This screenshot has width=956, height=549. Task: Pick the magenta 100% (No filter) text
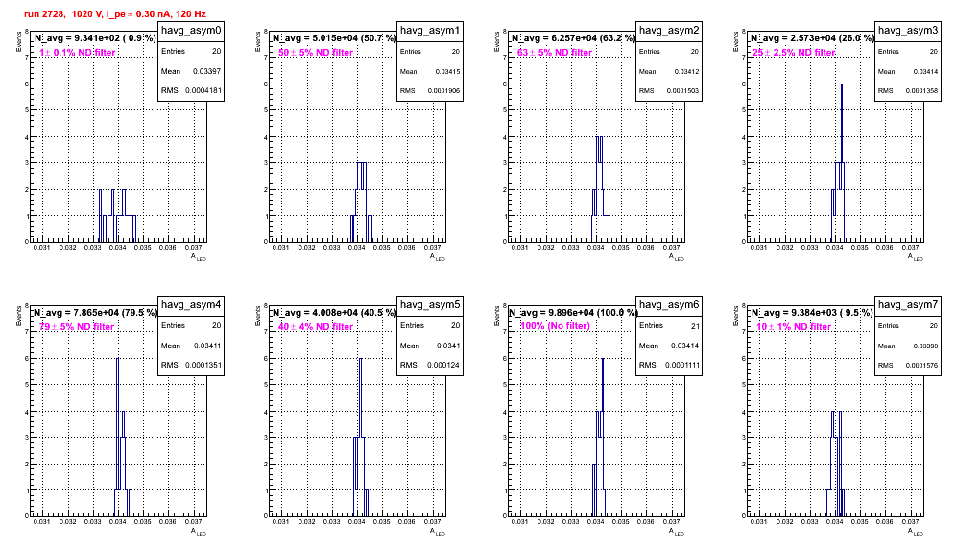click(x=555, y=326)
